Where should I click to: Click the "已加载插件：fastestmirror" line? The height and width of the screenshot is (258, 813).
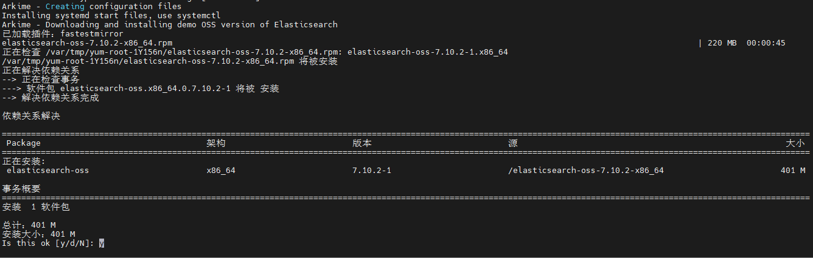[63, 34]
